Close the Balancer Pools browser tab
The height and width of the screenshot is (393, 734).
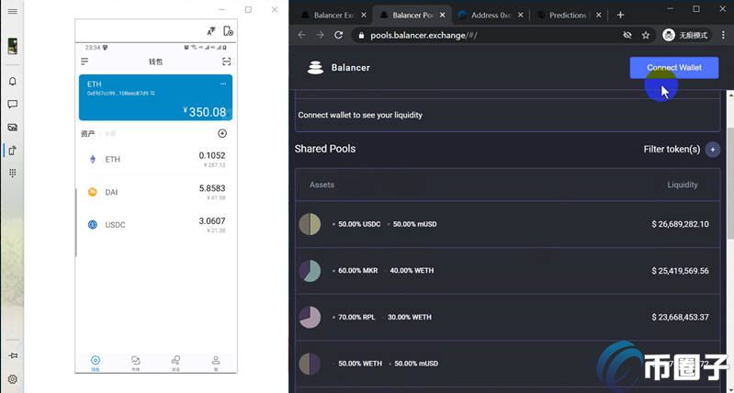pos(443,16)
